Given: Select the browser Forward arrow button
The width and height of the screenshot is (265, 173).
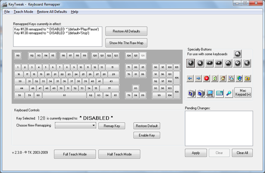Looking at the screenshot, I should point(198,78).
